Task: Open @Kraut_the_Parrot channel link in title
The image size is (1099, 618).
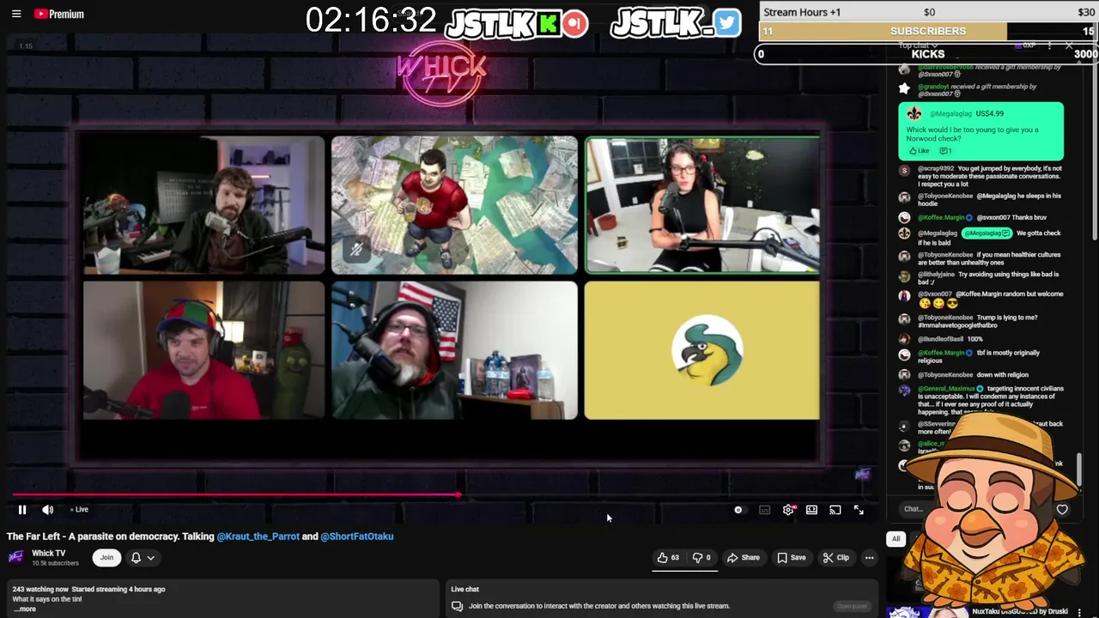Action: tap(258, 536)
